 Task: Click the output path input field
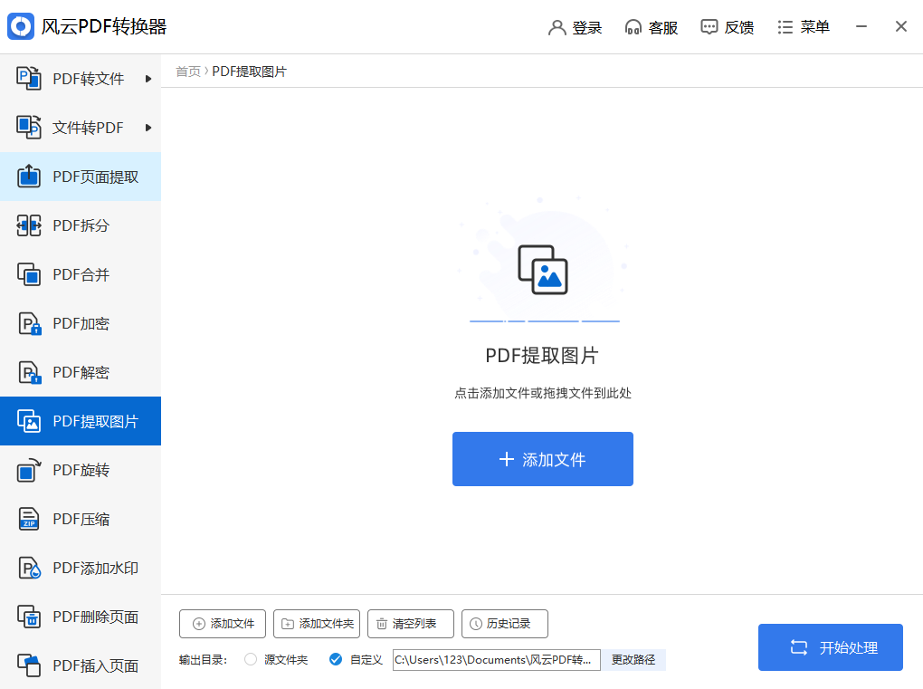[x=496, y=660]
